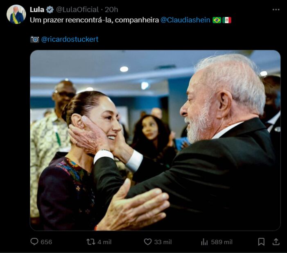
Task: Bookmark this post
Action: click(x=261, y=242)
